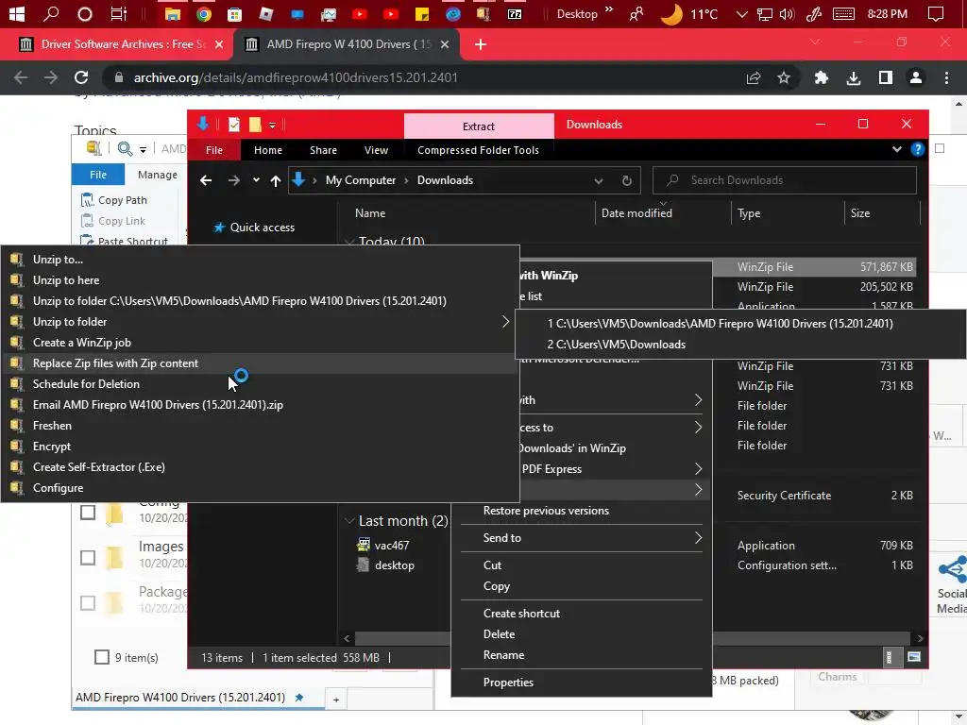Choose Restore previous versions
The image size is (967, 725).
[x=582, y=511]
